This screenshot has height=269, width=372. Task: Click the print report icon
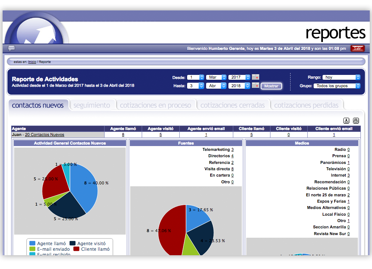[356, 120]
